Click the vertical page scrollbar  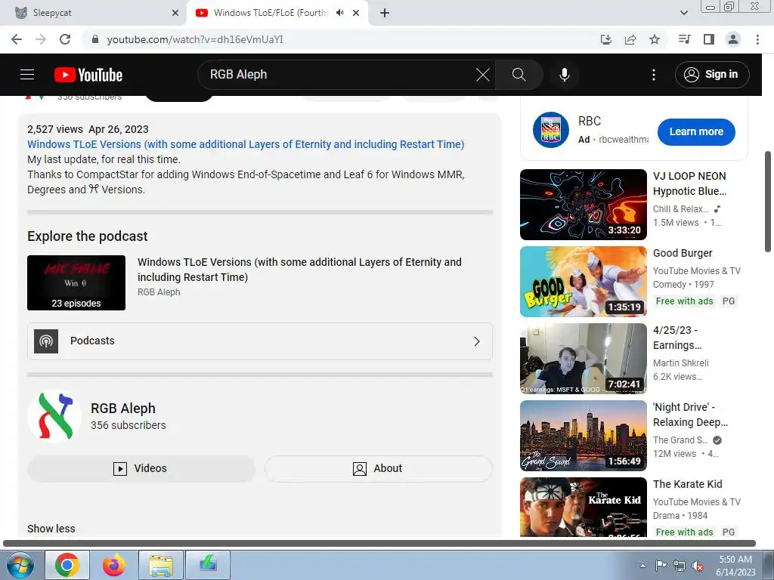pyautogui.click(x=768, y=201)
